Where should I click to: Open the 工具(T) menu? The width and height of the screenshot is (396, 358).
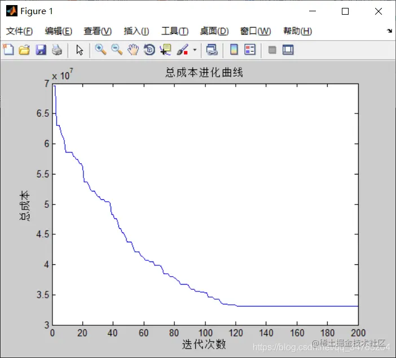[175, 31]
